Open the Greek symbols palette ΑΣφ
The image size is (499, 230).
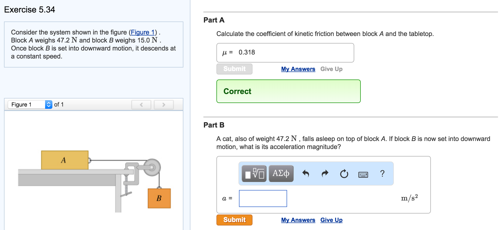pos(281,173)
